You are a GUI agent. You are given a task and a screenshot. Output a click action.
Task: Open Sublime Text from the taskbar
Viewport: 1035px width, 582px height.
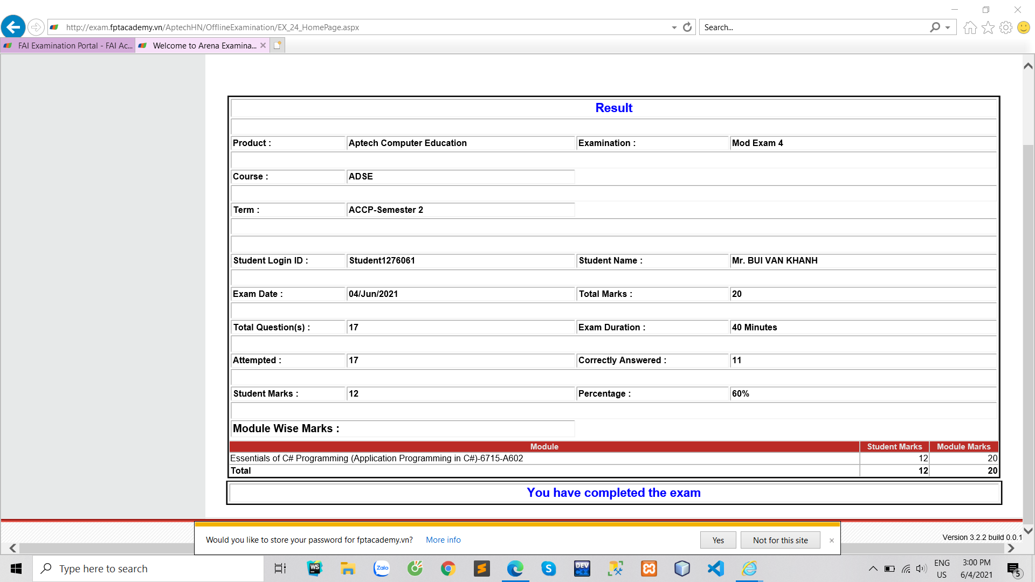coord(481,569)
